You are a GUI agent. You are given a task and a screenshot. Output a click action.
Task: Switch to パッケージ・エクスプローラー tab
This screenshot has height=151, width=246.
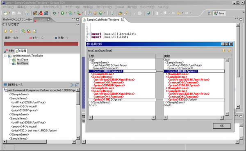pyautogui.click(x=17, y=20)
